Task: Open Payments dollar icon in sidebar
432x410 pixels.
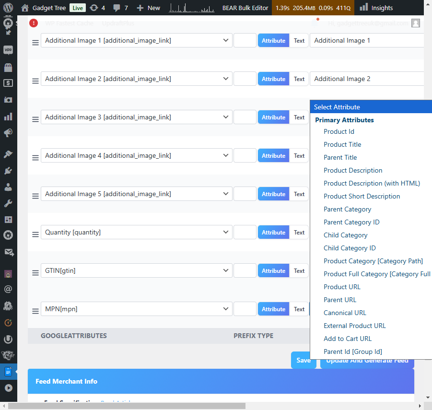Action: click(8, 83)
